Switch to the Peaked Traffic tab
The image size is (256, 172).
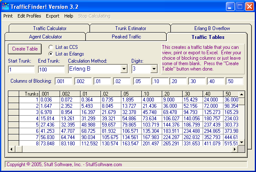tap(126, 37)
